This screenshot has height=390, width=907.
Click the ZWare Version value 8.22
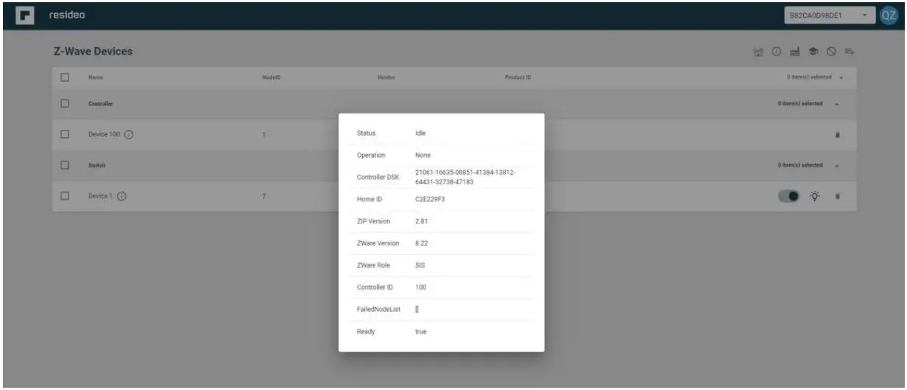(x=421, y=243)
